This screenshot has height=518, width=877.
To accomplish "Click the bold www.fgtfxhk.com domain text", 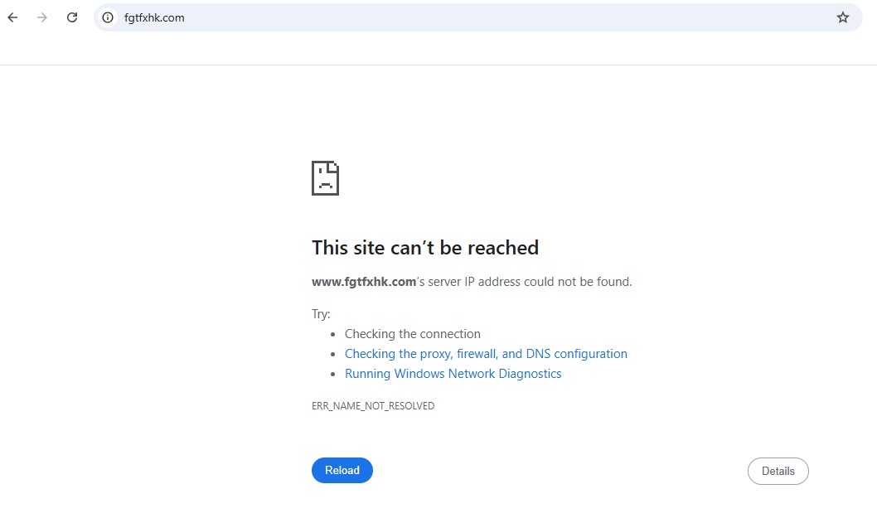I will click(364, 282).
